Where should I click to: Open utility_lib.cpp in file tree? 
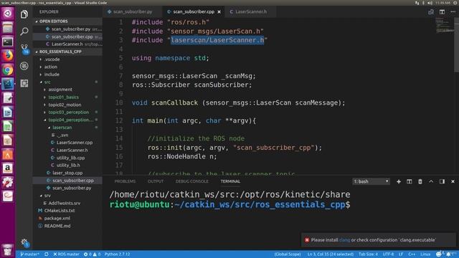pos(70,158)
